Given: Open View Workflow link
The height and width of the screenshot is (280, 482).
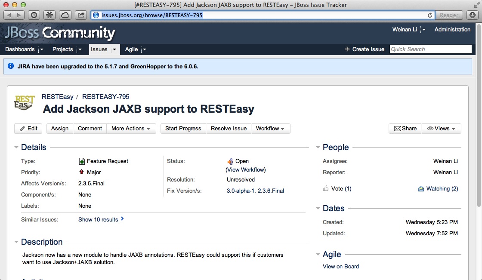Looking at the screenshot, I should 246,169.
